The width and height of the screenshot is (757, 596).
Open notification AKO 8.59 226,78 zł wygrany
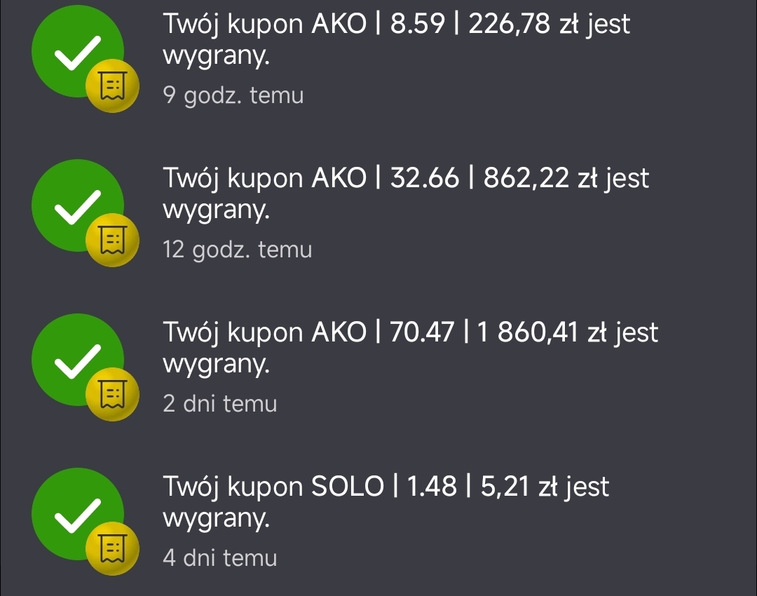point(378,58)
